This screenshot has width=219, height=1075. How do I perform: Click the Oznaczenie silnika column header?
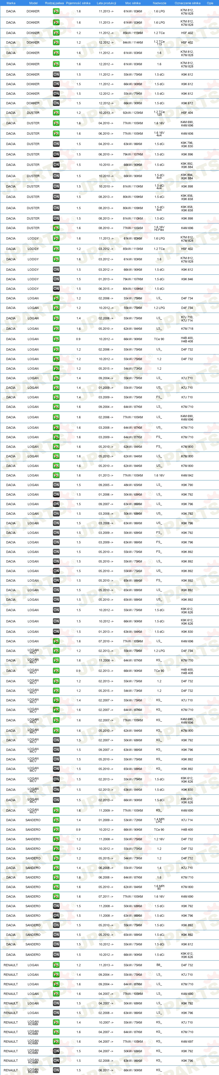pos(187,3)
